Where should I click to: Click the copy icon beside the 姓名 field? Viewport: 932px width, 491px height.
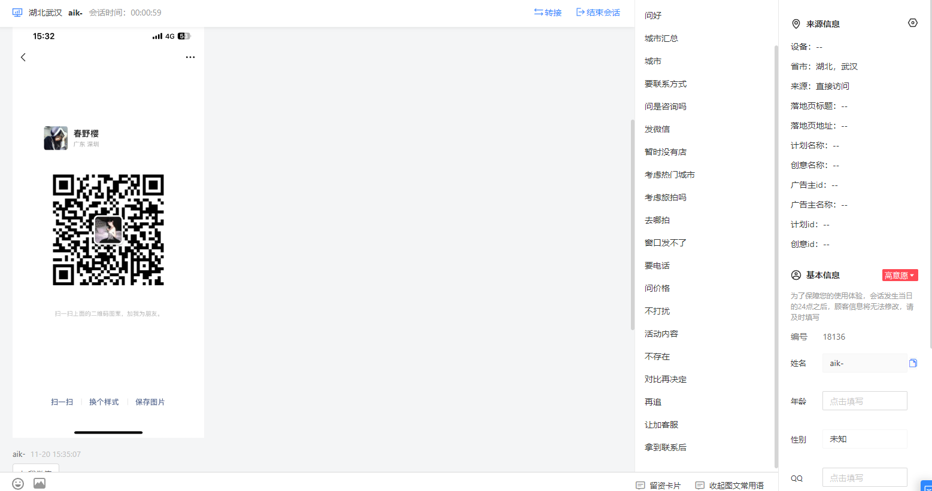[x=913, y=363]
